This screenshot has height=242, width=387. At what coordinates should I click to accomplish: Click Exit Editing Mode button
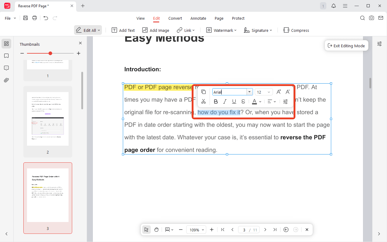(x=346, y=46)
